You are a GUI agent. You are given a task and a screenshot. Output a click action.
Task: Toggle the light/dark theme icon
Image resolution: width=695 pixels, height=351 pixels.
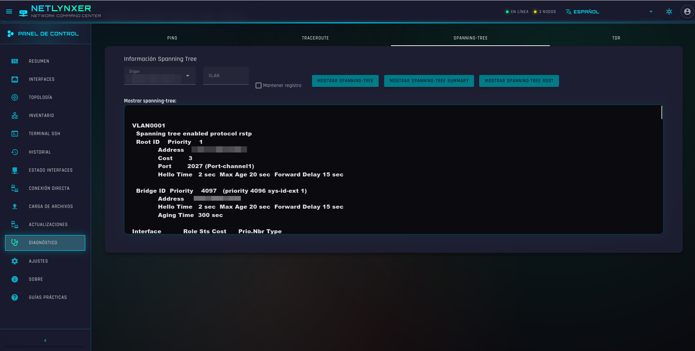pyautogui.click(x=669, y=12)
